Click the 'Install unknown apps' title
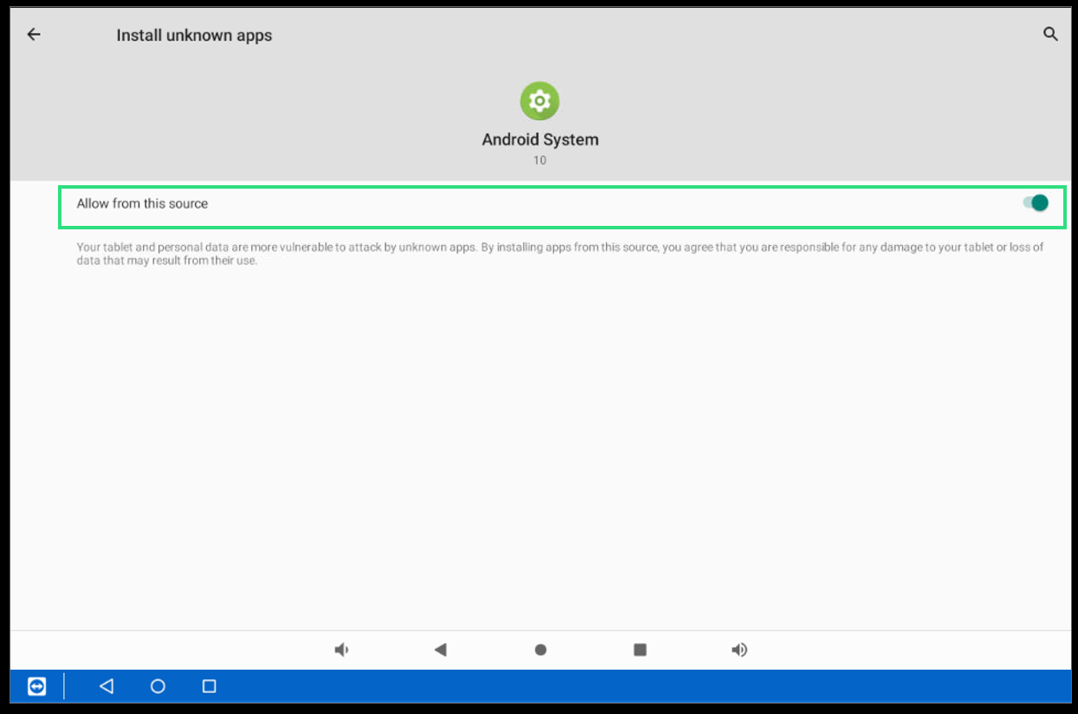 coord(194,35)
